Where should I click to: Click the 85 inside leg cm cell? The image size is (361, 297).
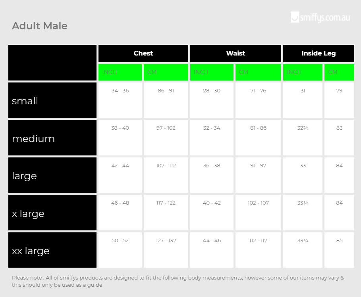pos(339,250)
